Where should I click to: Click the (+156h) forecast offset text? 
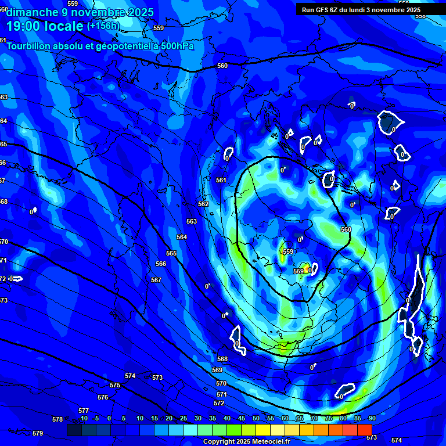103,26
